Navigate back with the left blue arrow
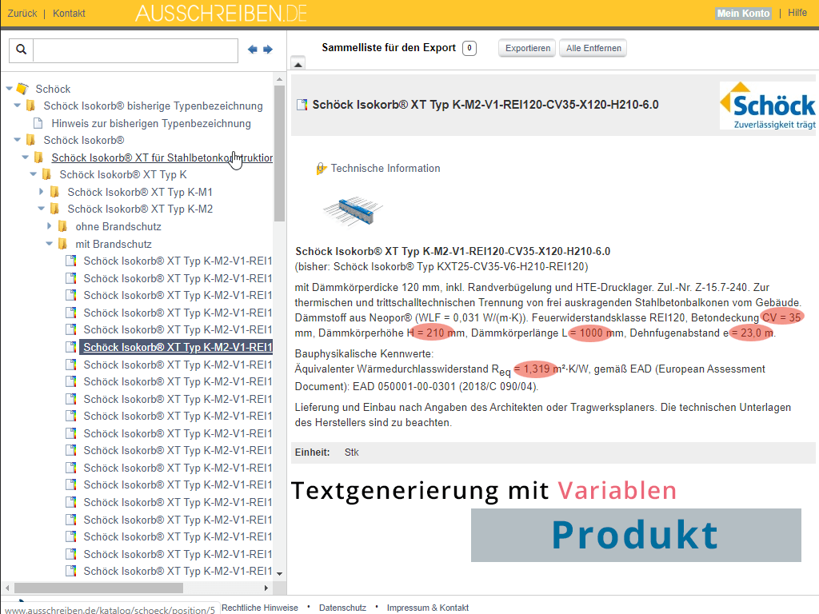 pos(252,50)
